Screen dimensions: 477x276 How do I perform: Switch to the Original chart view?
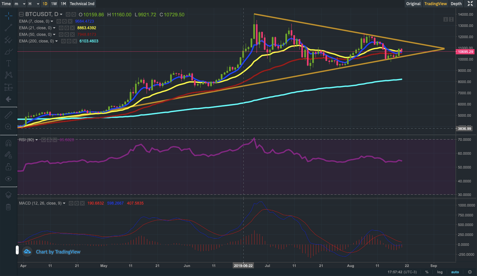(413, 4)
